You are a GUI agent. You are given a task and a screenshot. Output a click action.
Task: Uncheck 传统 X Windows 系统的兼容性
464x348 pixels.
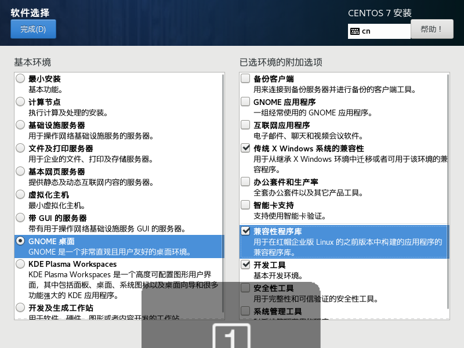246,148
